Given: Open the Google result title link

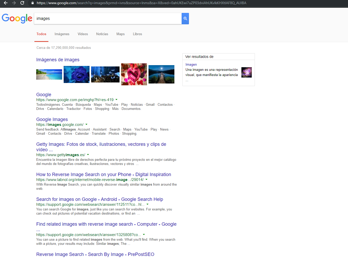Looking at the screenshot, I should click(x=44, y=95).
